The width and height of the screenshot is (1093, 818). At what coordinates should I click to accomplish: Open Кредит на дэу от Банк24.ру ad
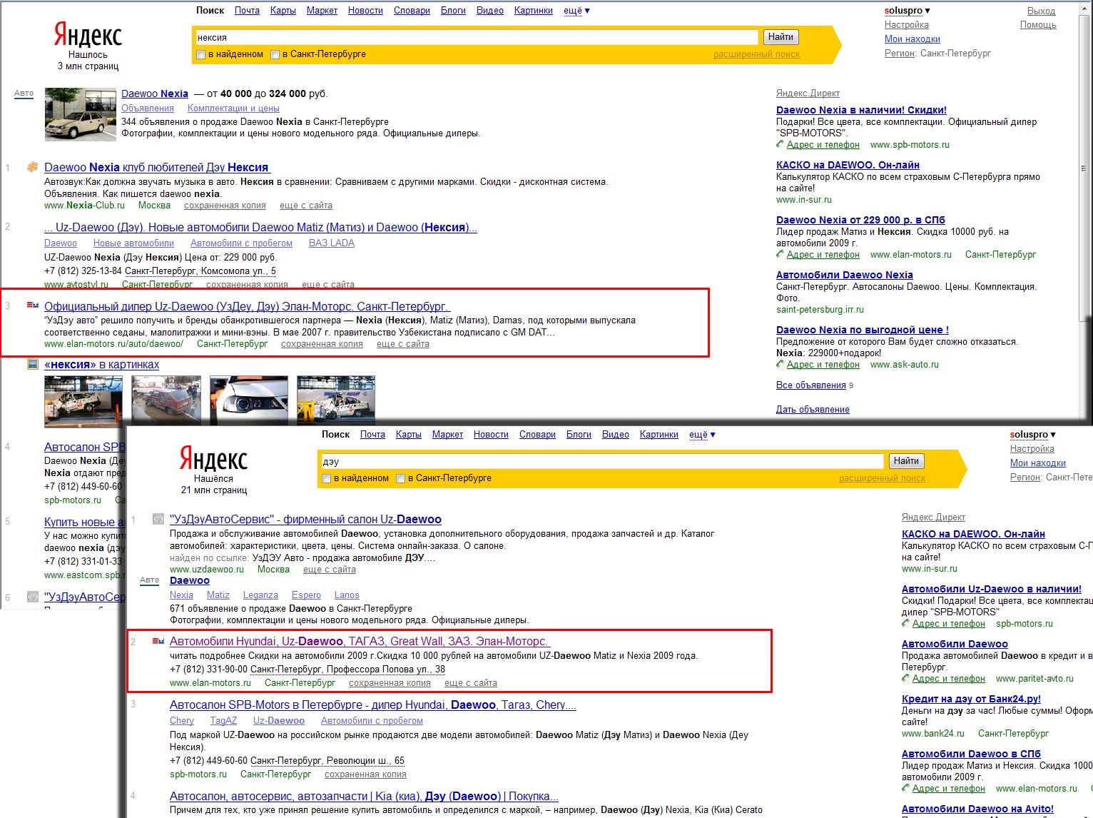[971, 700]
